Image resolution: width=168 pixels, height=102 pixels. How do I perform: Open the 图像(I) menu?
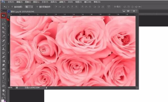[28, 2]
